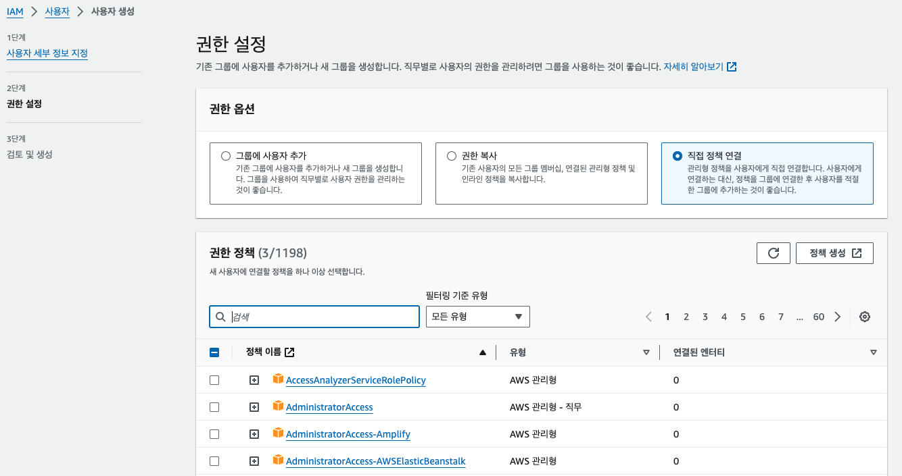This screenshot has width=902, height=476.
Task: Click the previous page arrow icon
Action: 649,317
